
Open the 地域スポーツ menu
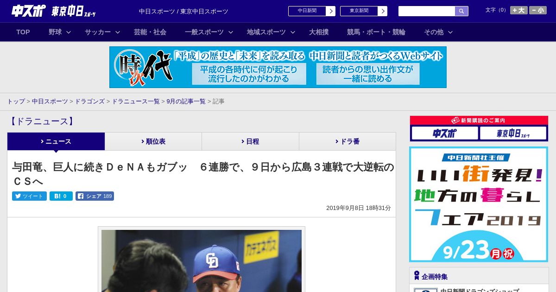(x=266, y=32)
